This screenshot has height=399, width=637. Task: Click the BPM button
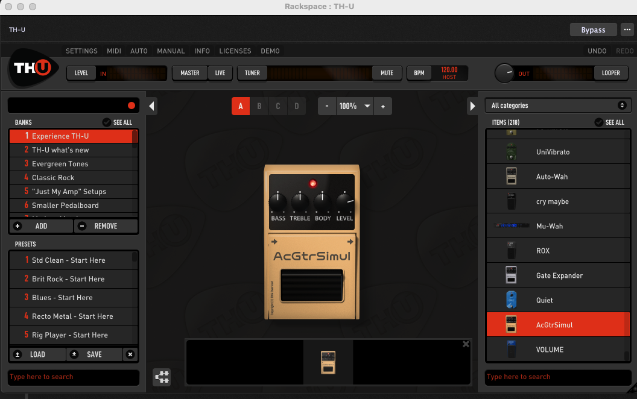(x=419, y=73)
